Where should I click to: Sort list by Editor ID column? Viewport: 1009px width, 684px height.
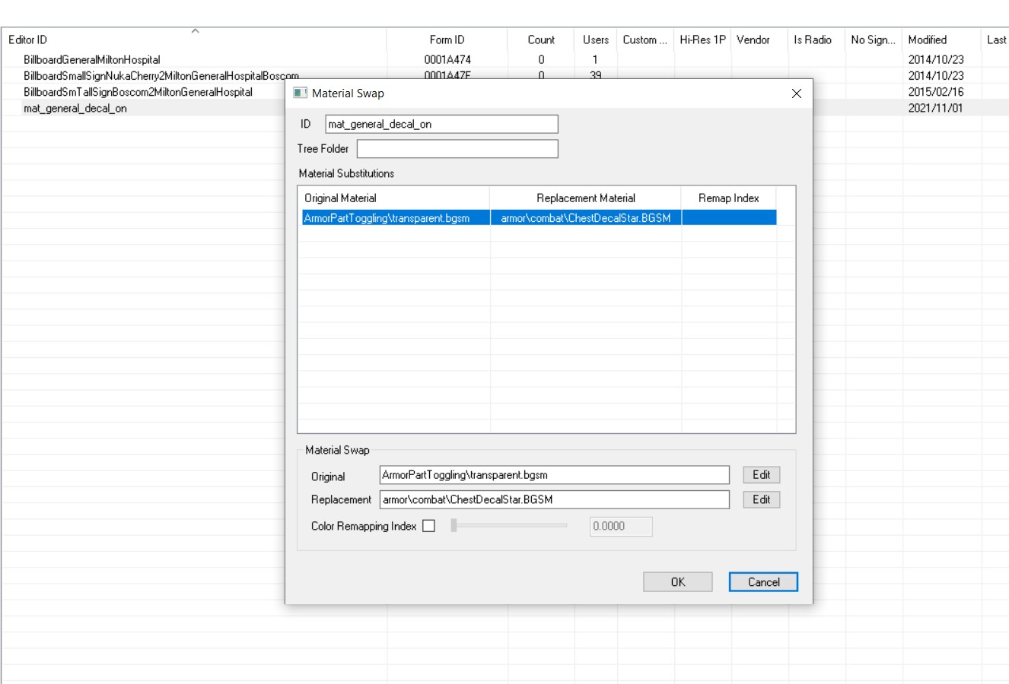coord(27,40)
